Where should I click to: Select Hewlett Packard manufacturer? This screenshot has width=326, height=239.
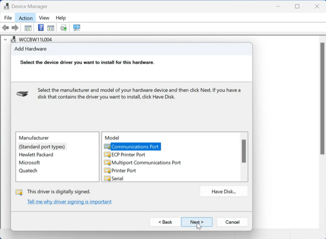click(x=36, y=155)
